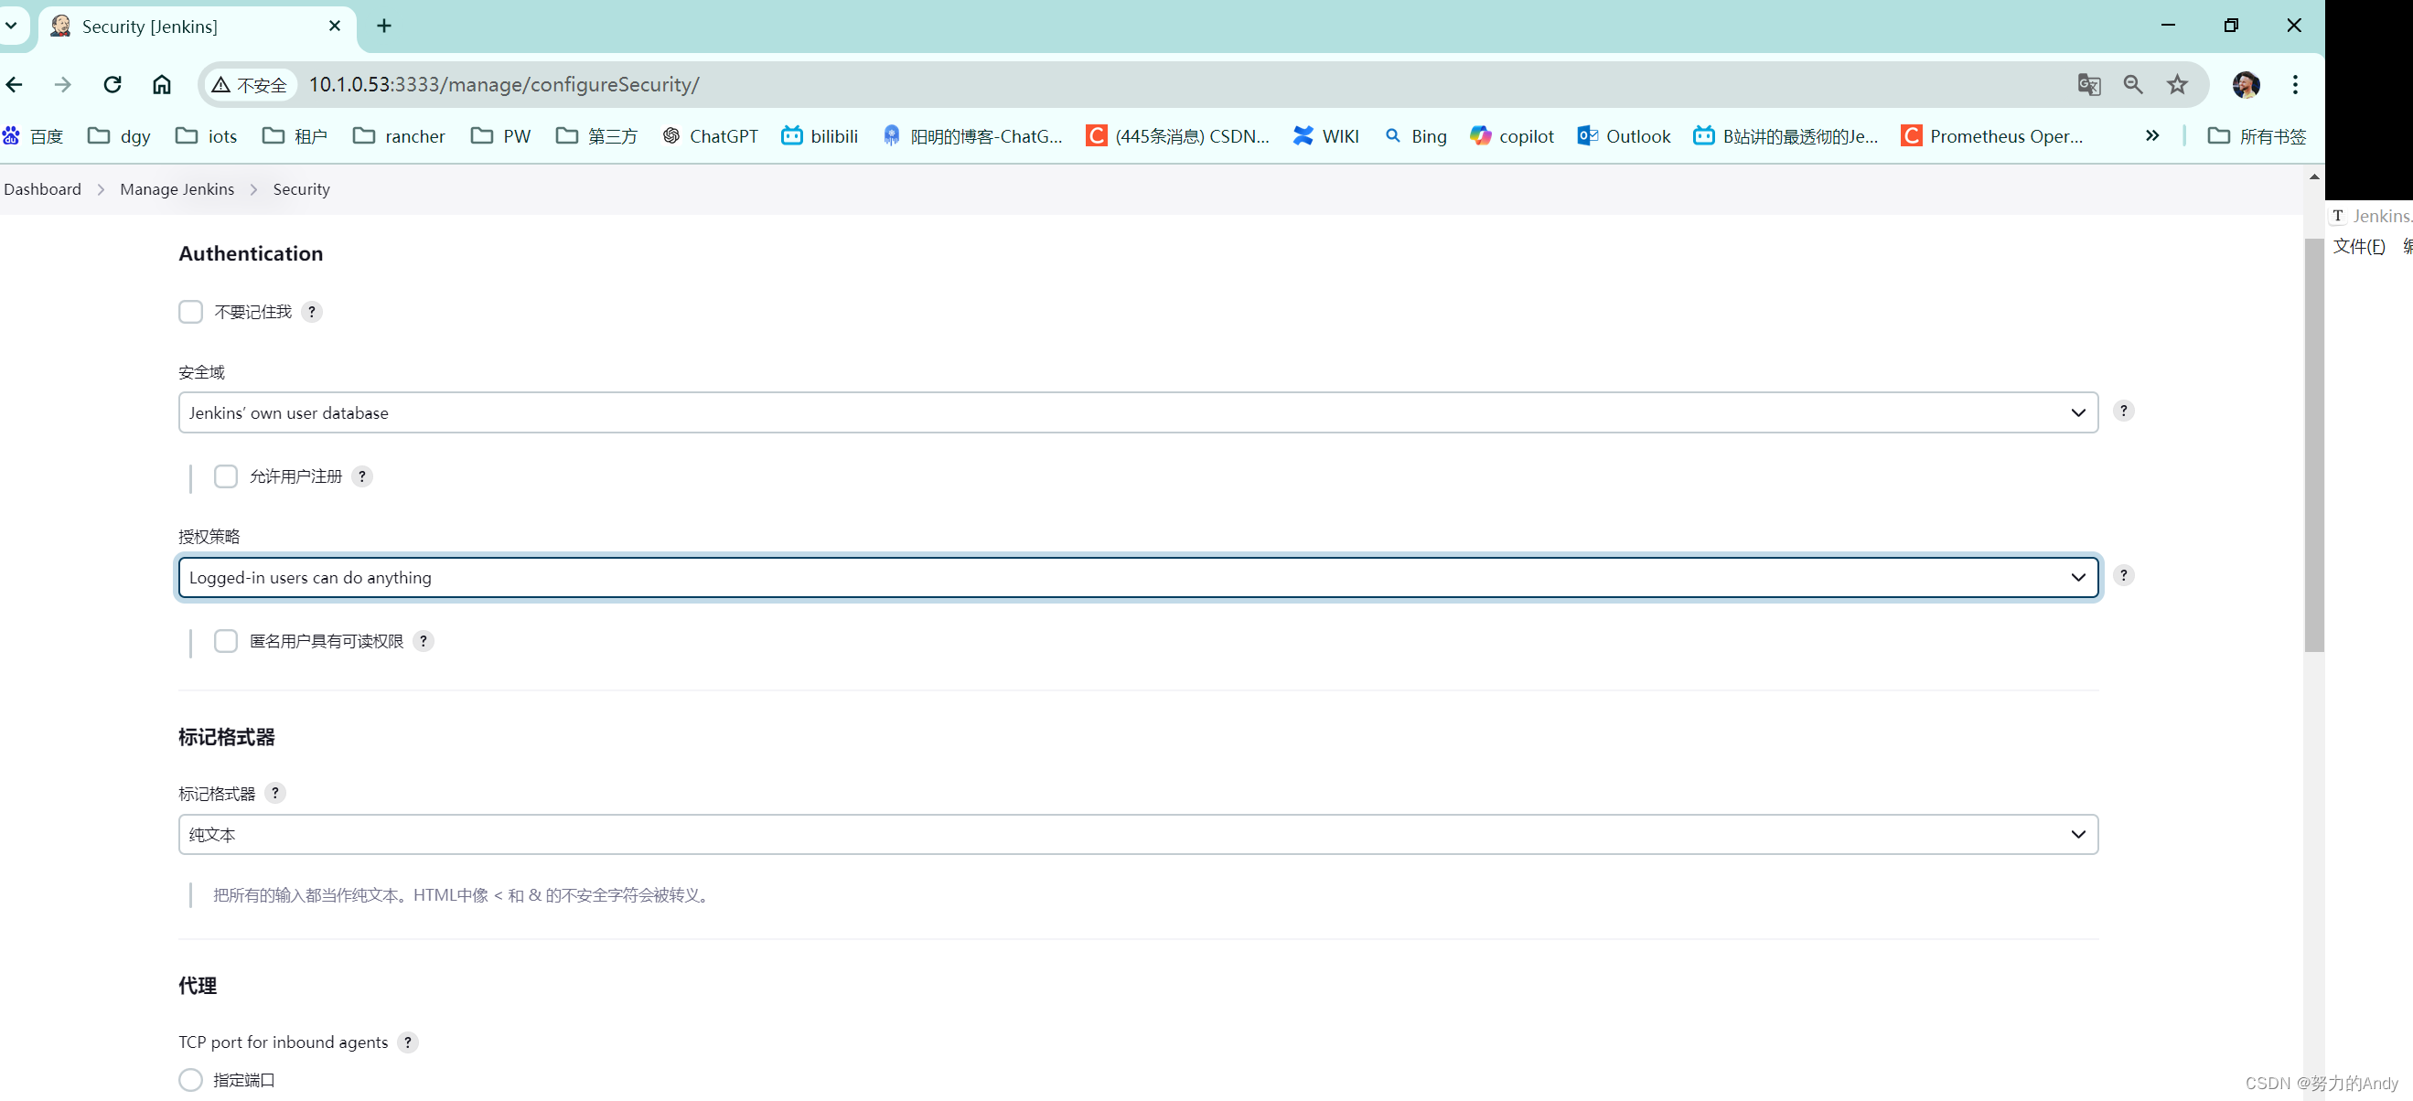Viewport: 2413px width, 1101px height.
Task: Open the 租户 bookmark folder
Action: (295, 136)
